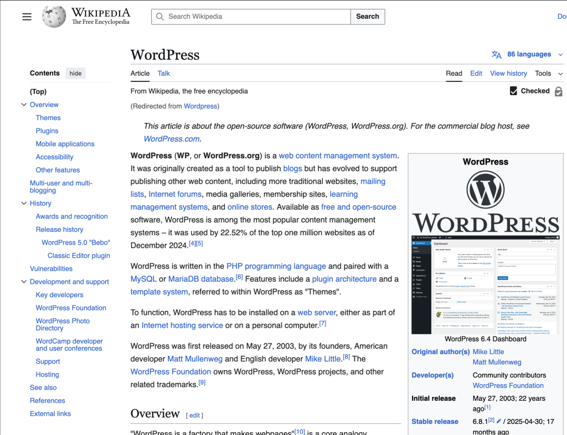Open web content management system link

click(x=338, y=156)
